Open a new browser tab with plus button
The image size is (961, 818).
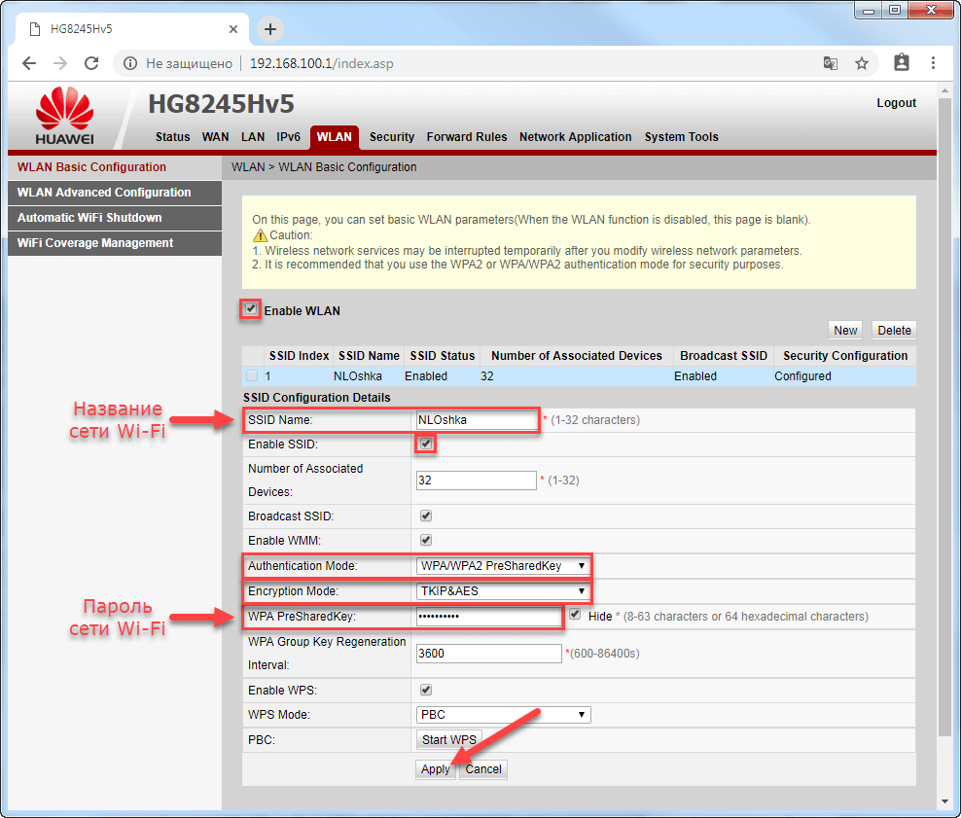(270, 29)
